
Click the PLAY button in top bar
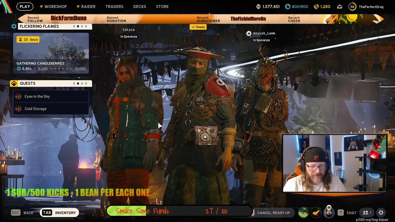(x=25, y=6)
